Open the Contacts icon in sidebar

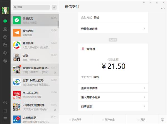pyautogui.click(x=5, y=29)
